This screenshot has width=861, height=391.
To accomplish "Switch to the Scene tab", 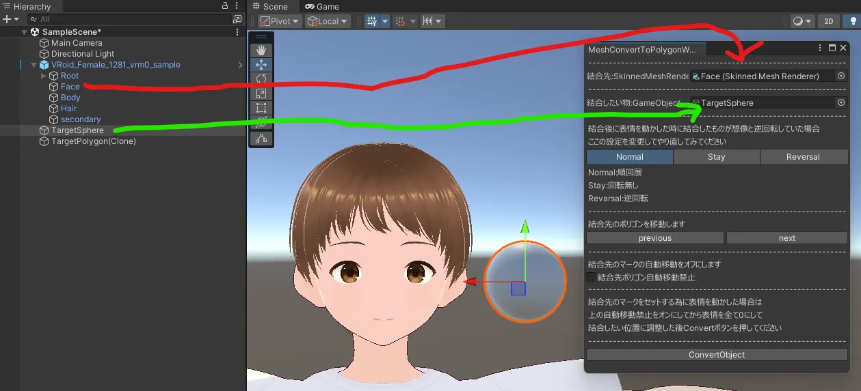I will [269, 6].
